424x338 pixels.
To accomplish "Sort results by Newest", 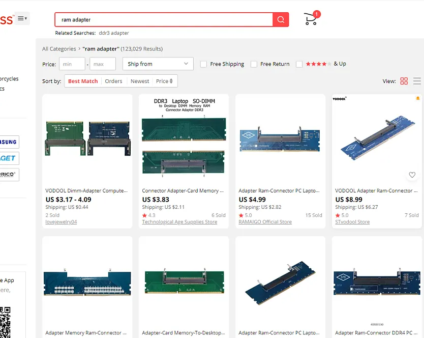I will coord(140,81).
